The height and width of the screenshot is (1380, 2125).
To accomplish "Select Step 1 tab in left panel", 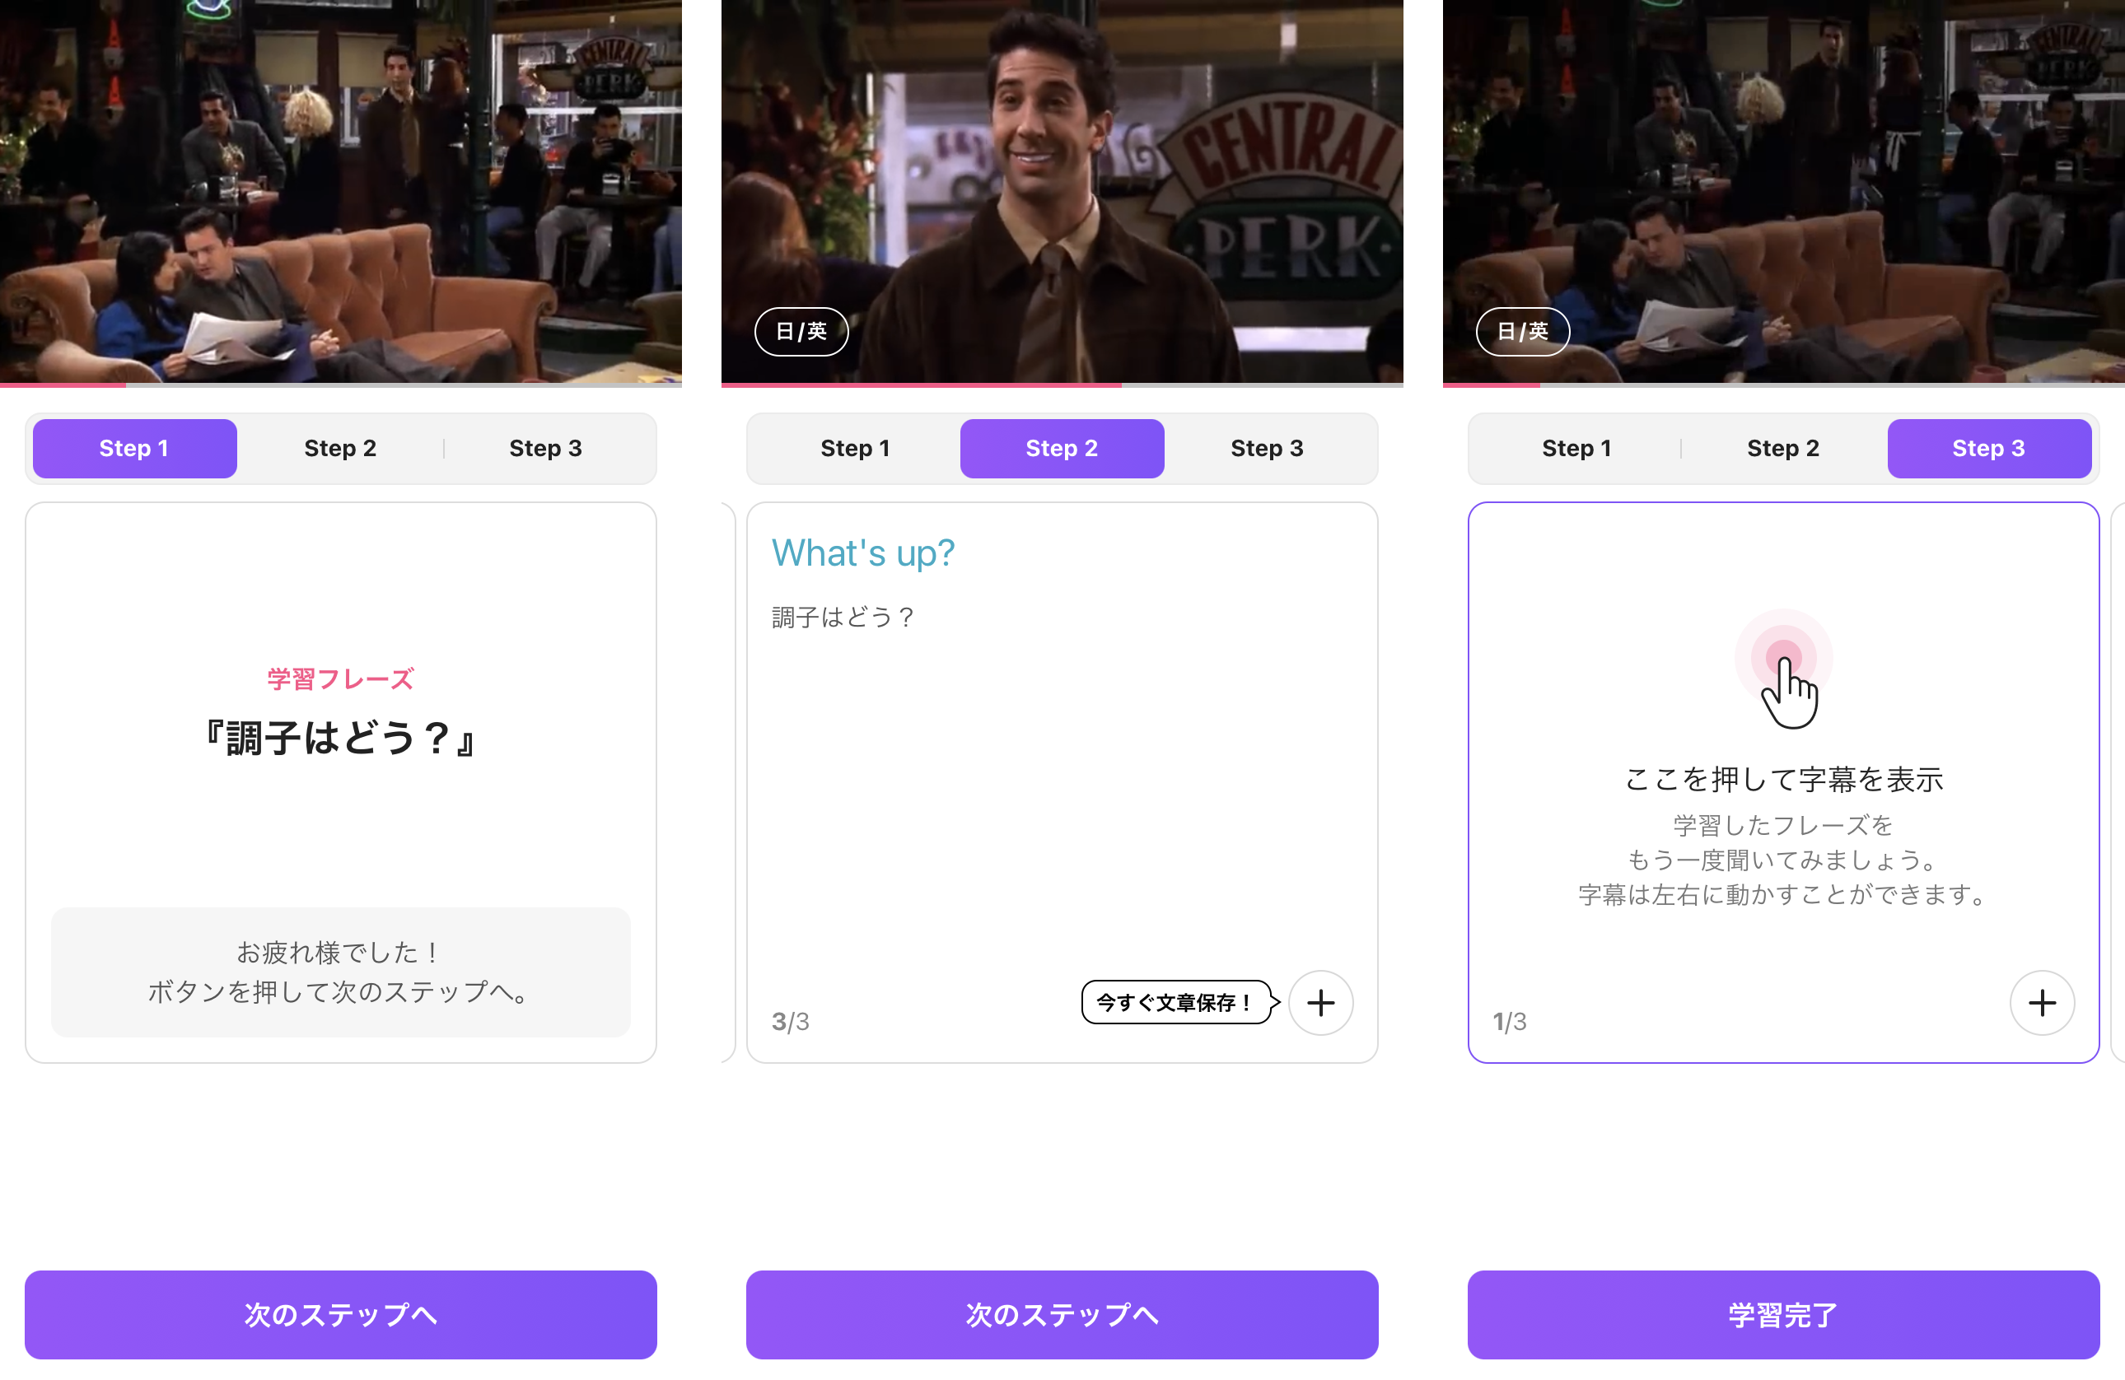I will [134, 448].
